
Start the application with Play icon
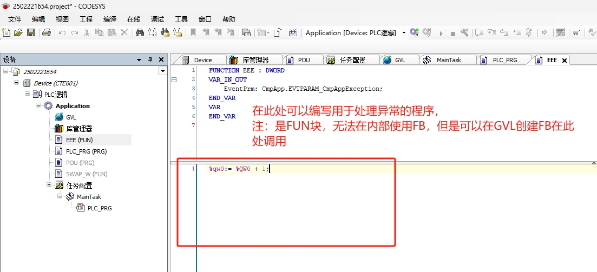pos(441,34)
